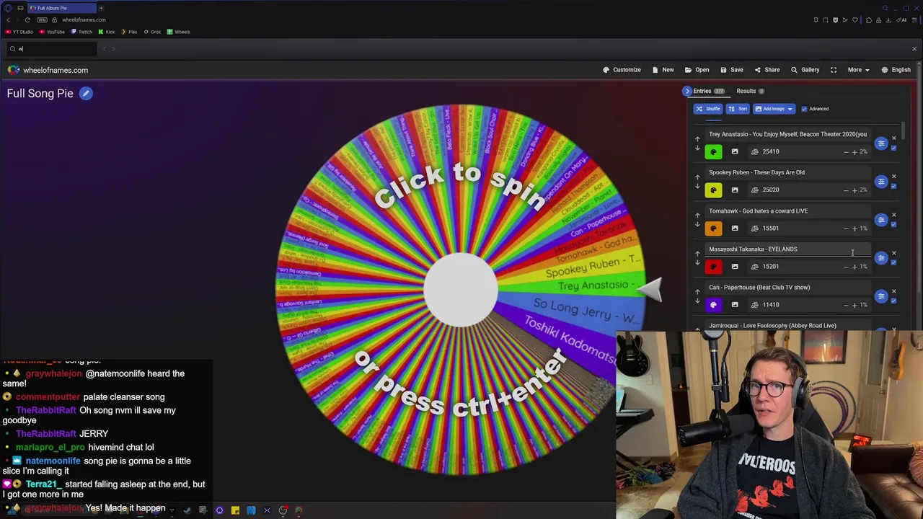Close the browser find bar
Image resolution: width=923 pixels, height=519 pixels.
914,49
